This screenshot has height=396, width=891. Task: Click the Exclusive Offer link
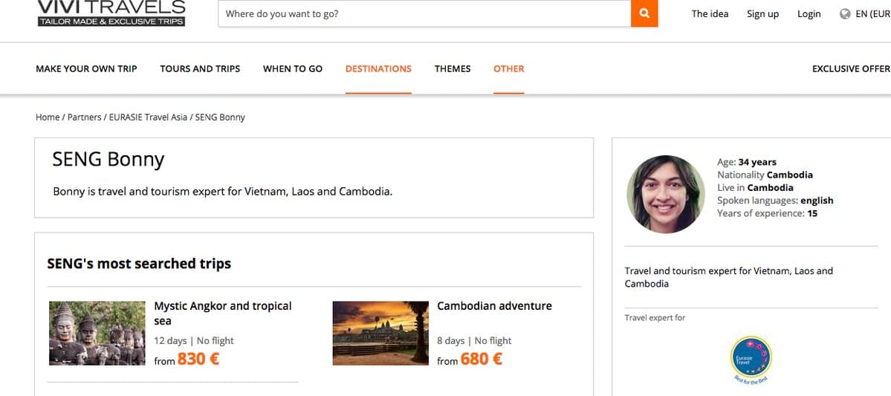click(851, 68)
